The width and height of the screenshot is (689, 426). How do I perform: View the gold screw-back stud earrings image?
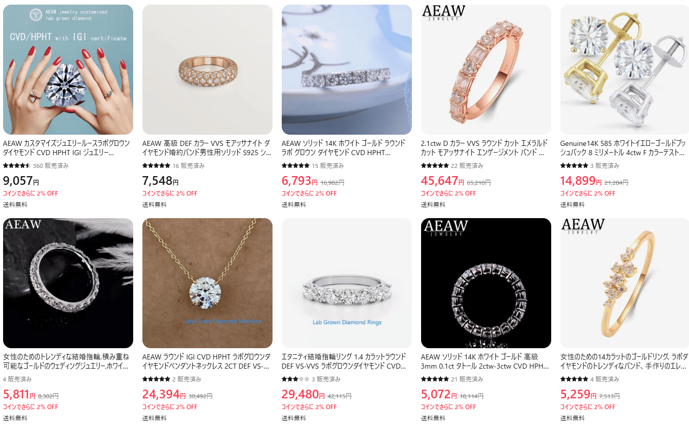[625, 70]
